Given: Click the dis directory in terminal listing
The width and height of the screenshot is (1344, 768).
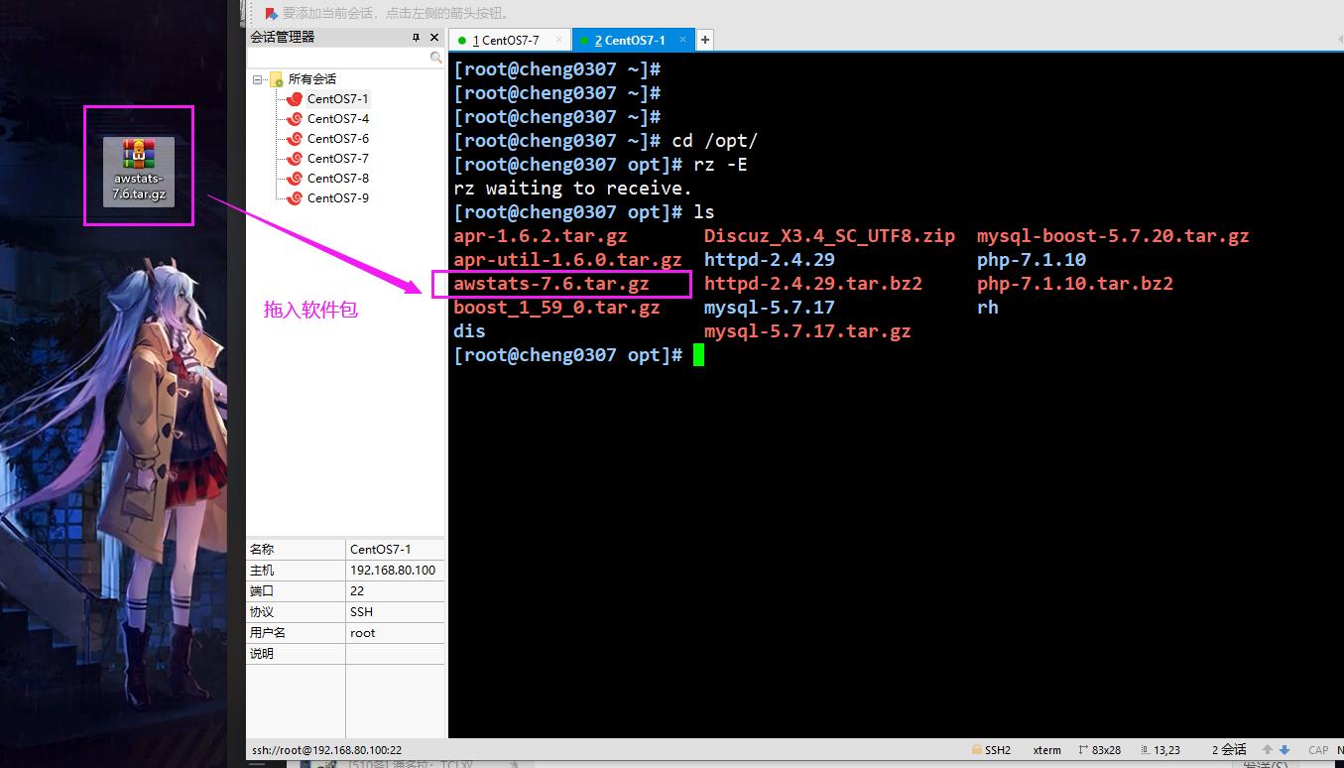Looking at the screenshot, I should point(469,331).
